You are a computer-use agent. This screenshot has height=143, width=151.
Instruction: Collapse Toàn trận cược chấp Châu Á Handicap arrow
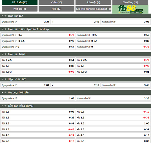pos(3,29)
